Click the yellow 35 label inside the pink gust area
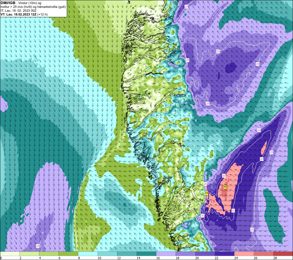The image size is (293, 260). [225, 187]
